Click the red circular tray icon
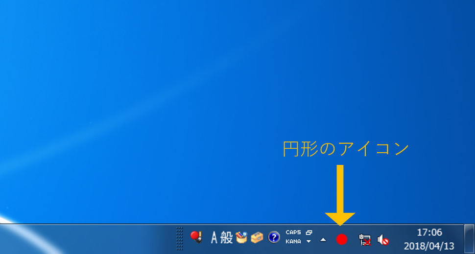475x254 pixels. click(342, 239)
